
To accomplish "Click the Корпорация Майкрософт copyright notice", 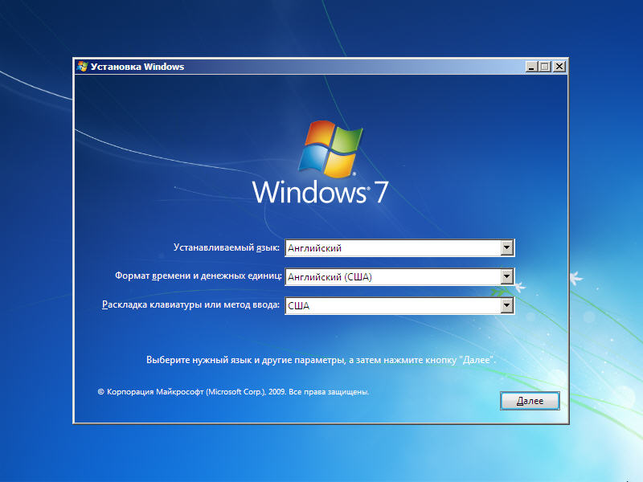I will click(233, 392).
